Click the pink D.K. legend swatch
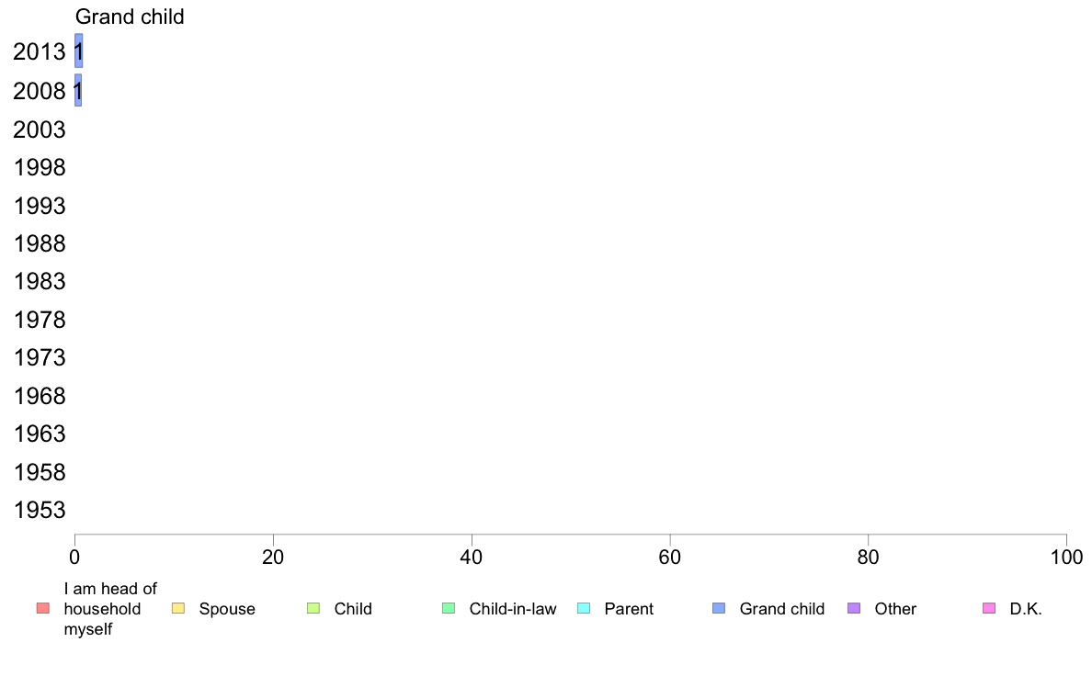The height and width of the screenshot is (676, 1092). 989,608
